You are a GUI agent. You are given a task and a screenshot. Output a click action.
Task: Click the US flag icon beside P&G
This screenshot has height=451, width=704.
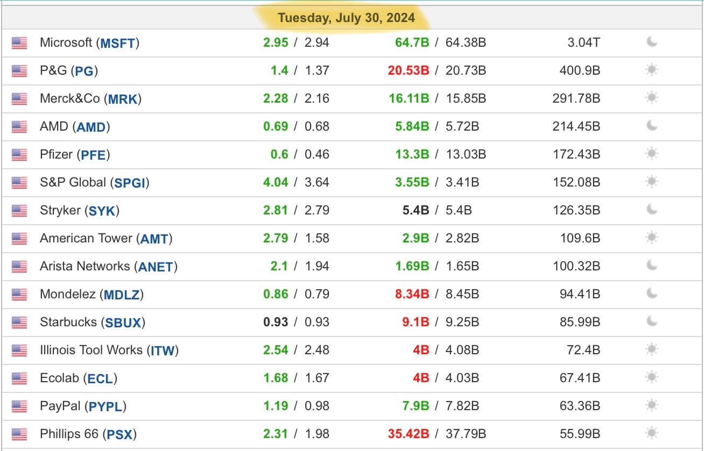[19, 71]
